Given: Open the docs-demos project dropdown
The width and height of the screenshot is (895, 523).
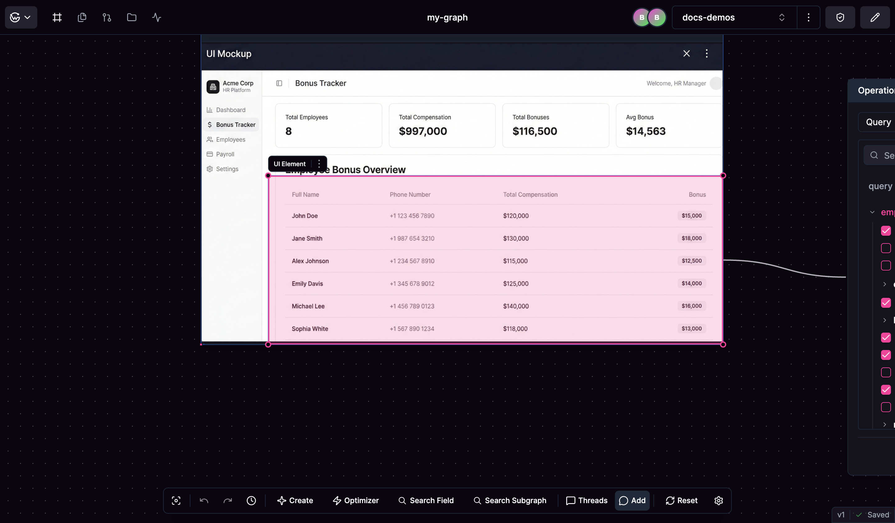Looking at the screenshot, I should click(782, 17).
